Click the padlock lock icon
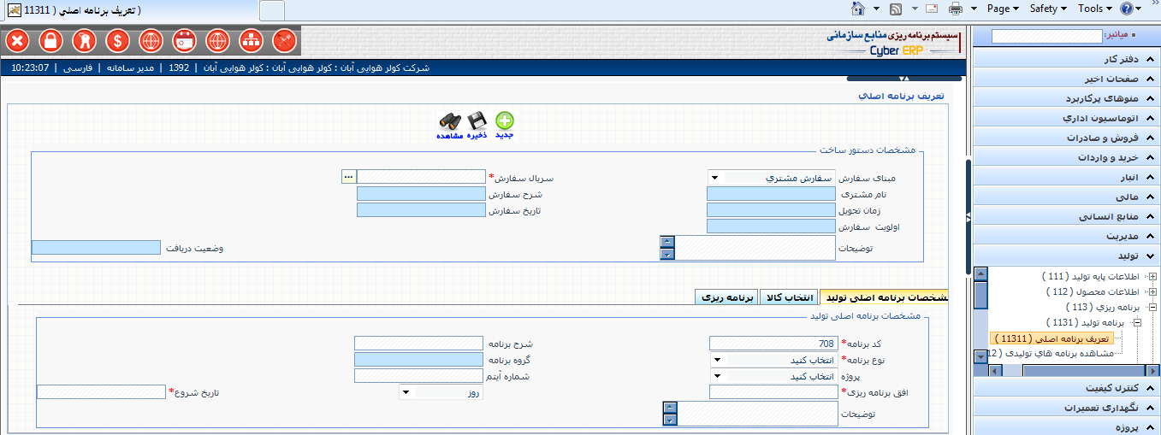Screen dimensions: 1161x435 point(50,40)
